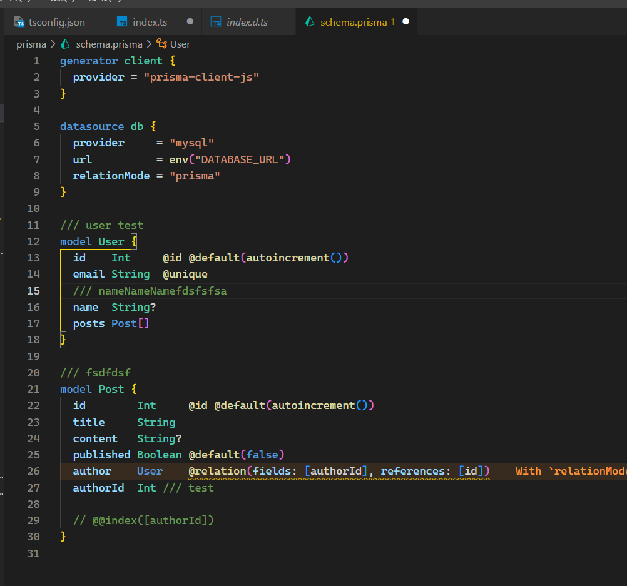Click line number 21 in the gutter
627x586 pixels.
[33, 389]
